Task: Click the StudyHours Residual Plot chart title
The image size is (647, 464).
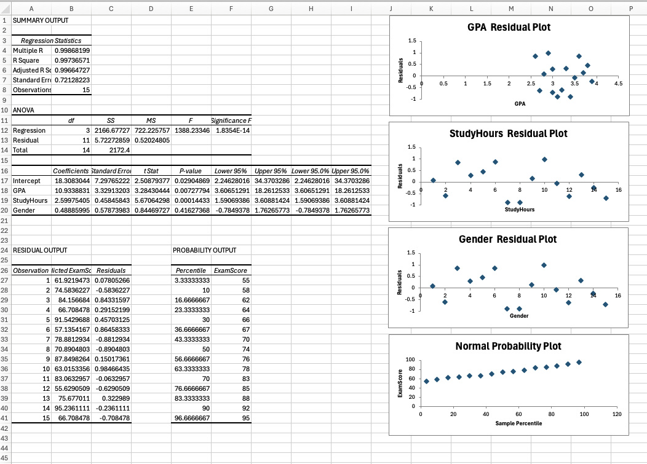Action: [509, 133]
